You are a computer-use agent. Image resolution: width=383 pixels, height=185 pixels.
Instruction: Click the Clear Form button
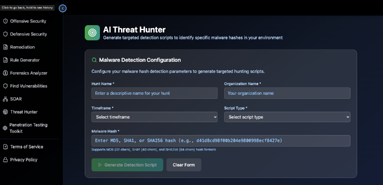[x=184, y=165]
